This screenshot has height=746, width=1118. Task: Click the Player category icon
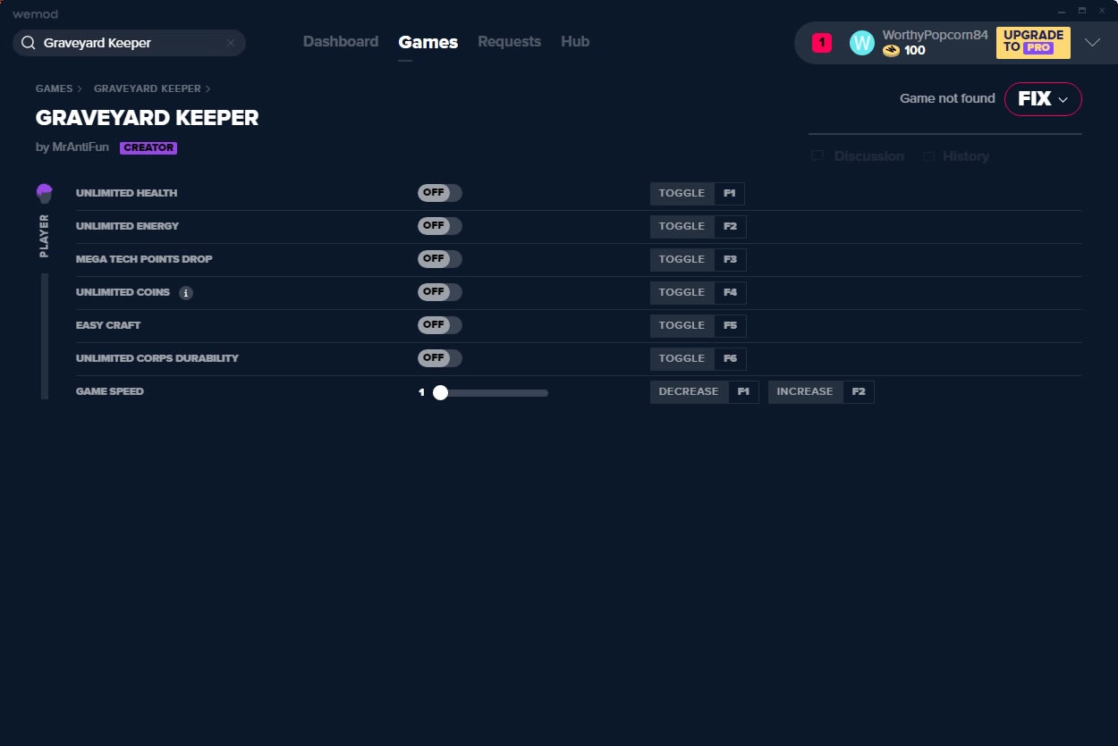pyautogui.click(x=44, y=193)
